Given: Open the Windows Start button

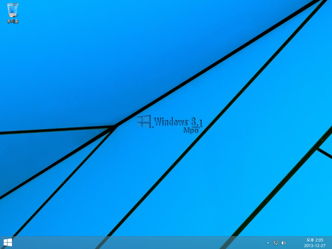Looking at the screenshot, I should pyautogui.click(x=8, y=242).
